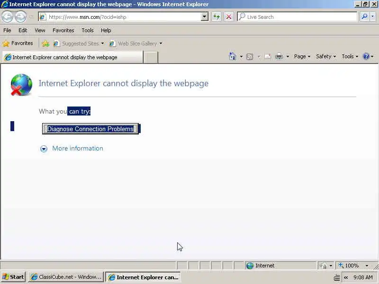Open the View menu
The height and width of the screenshot is (284, 379).
coord(40,30)
